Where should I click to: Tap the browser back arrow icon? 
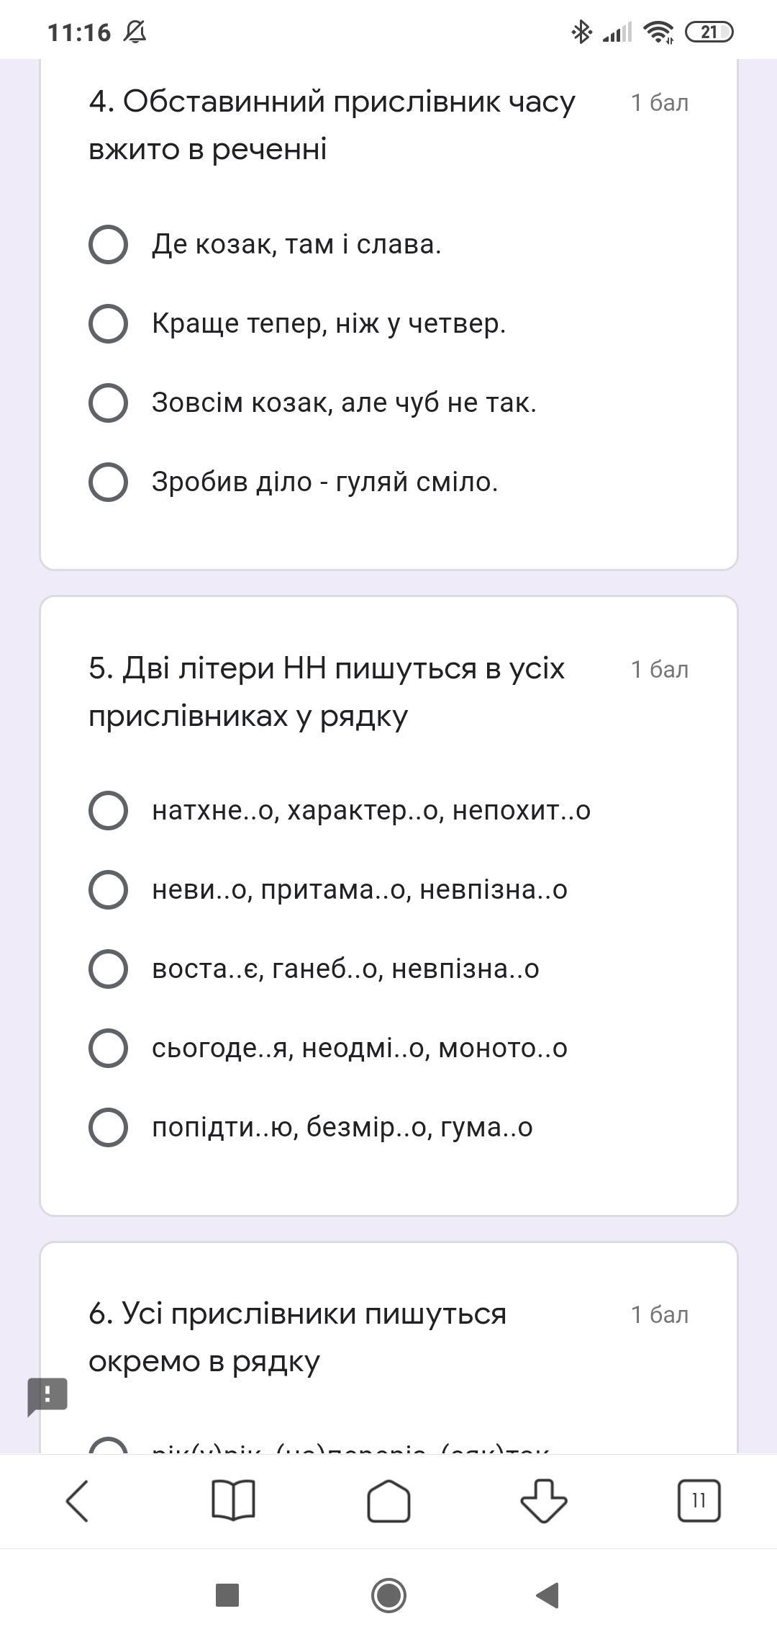coord(78,1502)
